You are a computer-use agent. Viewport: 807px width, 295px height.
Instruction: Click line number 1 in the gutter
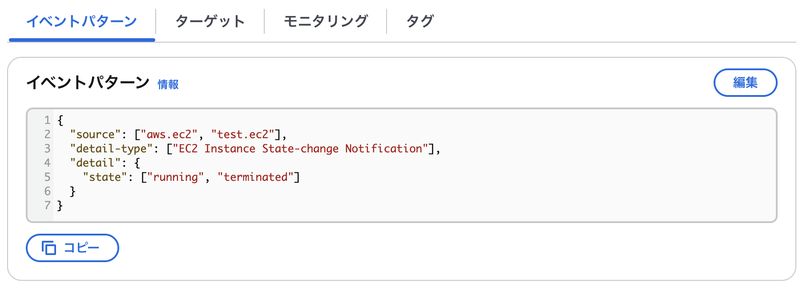pos(47,120)
